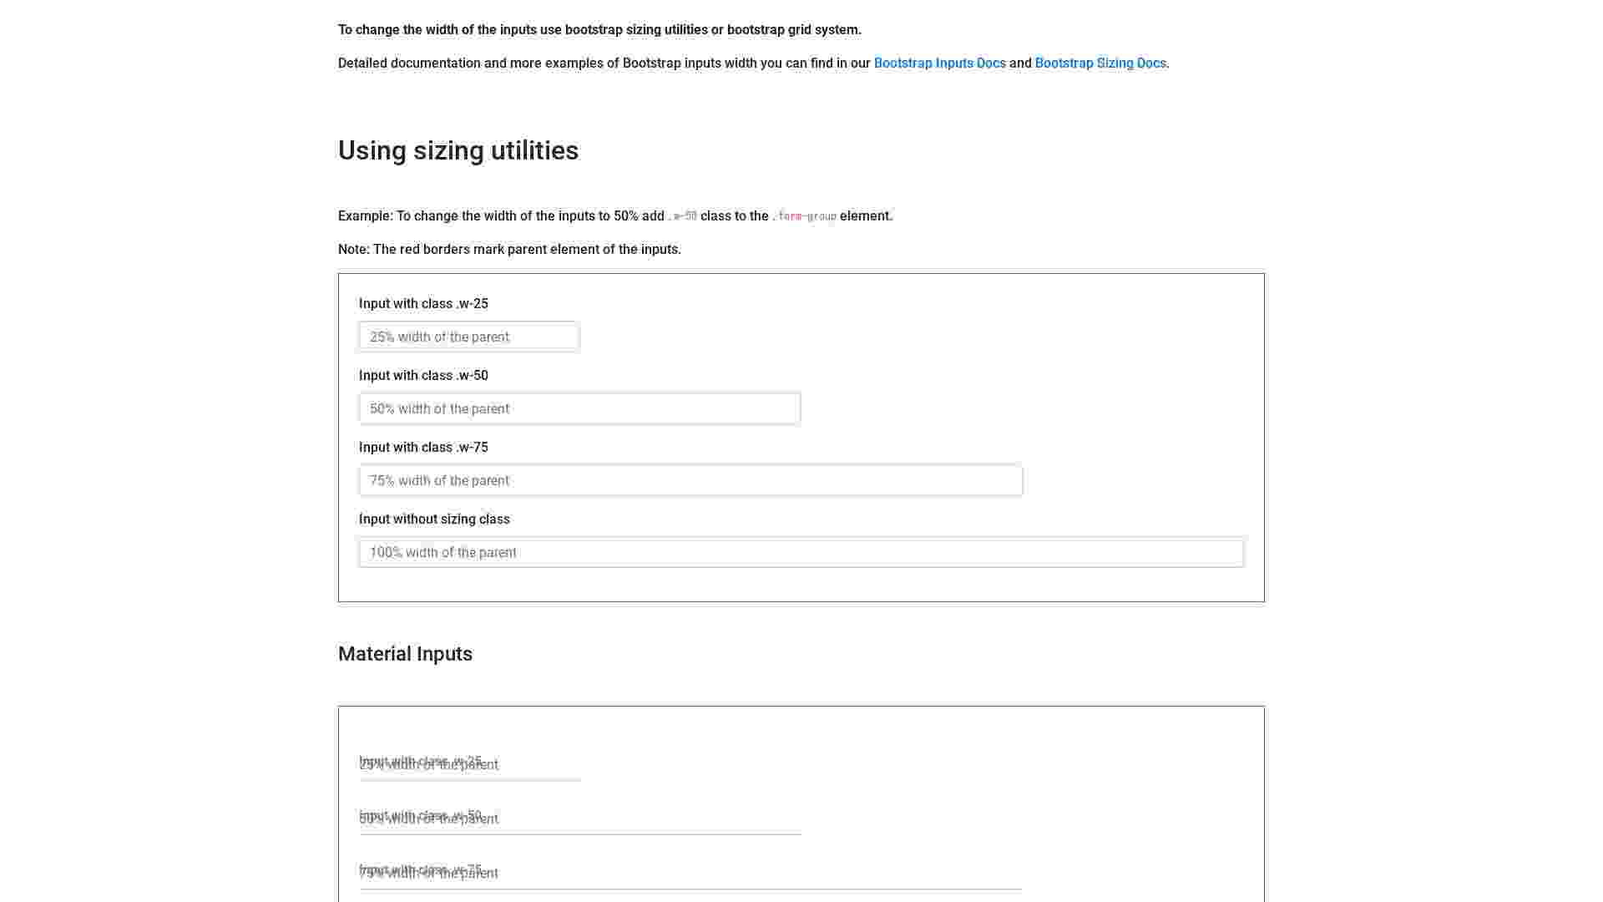Viewport: 1603px width, 902px height.
Task: Click the 'Using sizing utilities' heading
Action: point(458,150)
